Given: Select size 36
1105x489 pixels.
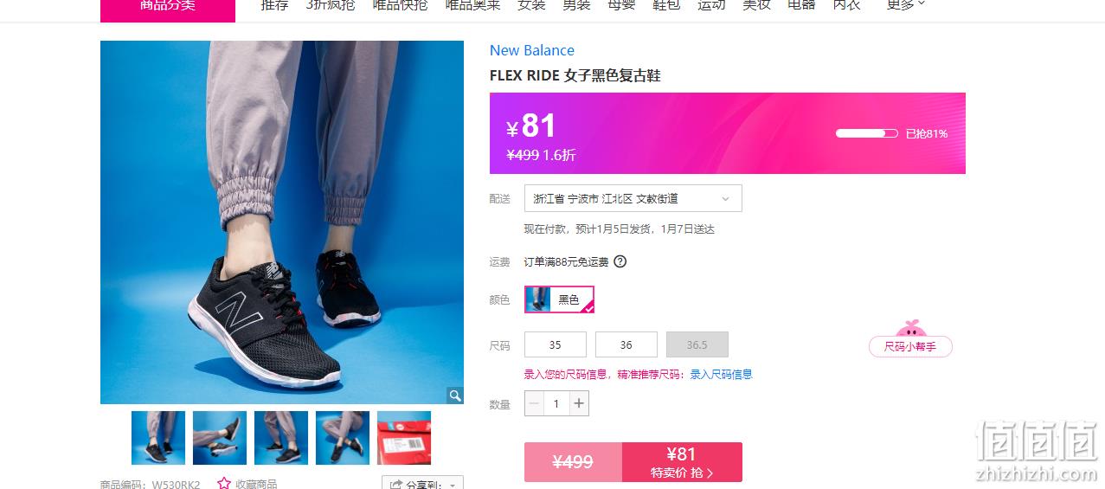Looking at the screenshot, I should click(x=626, y=344).
